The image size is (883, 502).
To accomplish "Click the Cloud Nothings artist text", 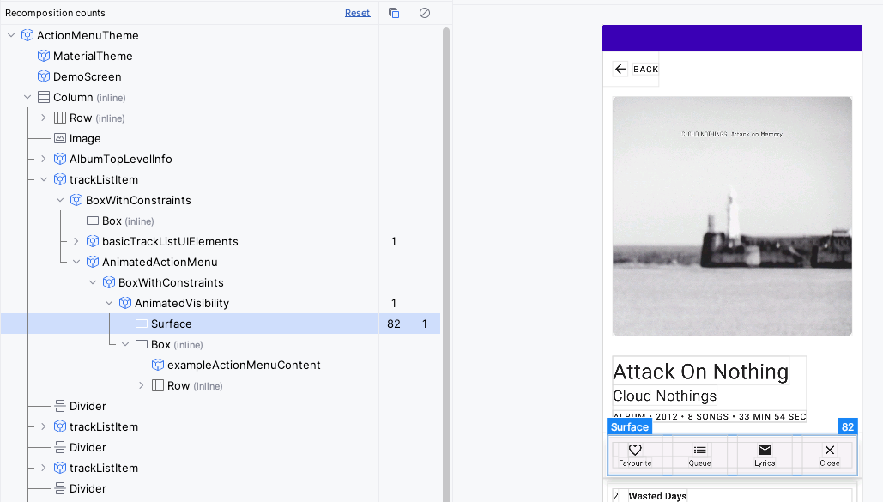I will pos(664,396).
